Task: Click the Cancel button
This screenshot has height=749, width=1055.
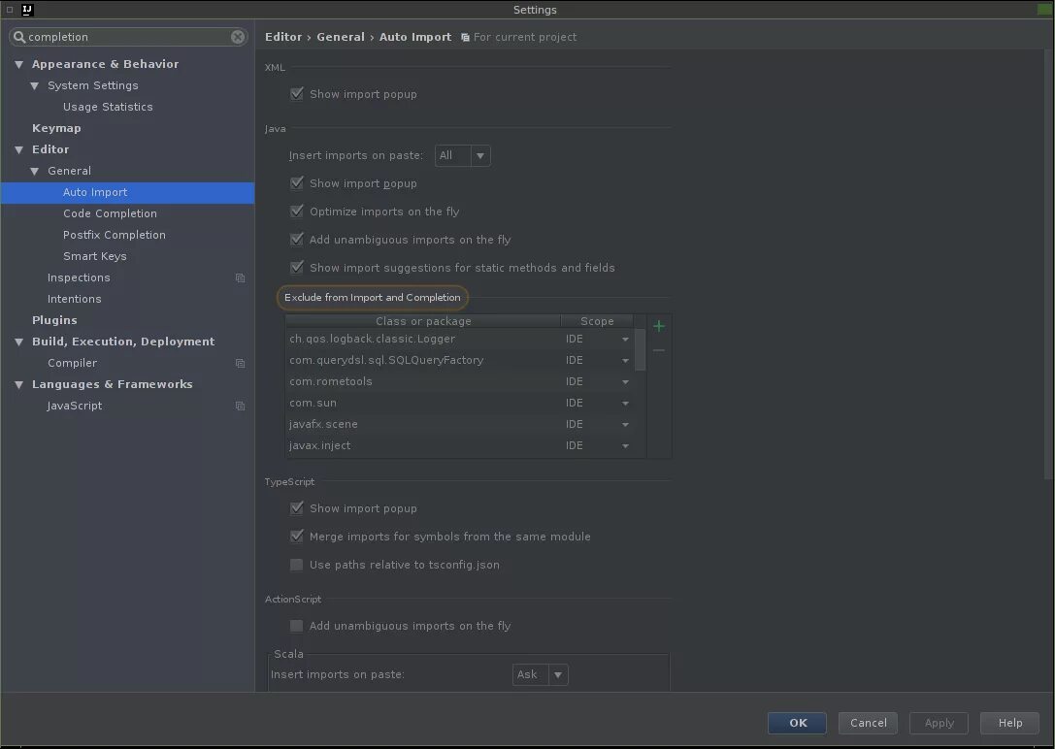Action: [x=868, y=723]
